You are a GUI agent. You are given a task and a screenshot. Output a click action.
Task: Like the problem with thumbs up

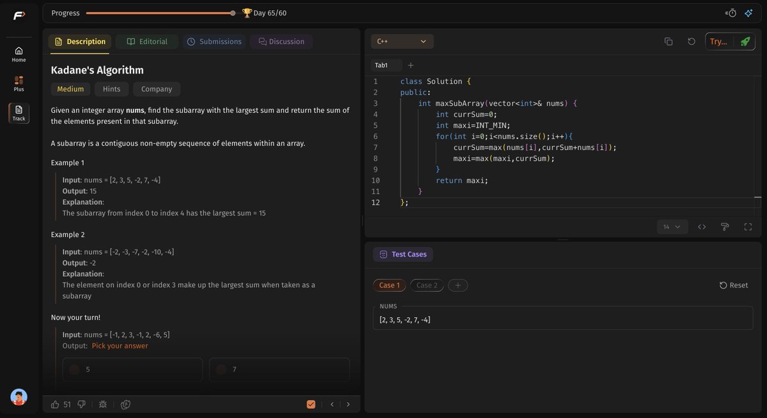(x=55, y=404)
